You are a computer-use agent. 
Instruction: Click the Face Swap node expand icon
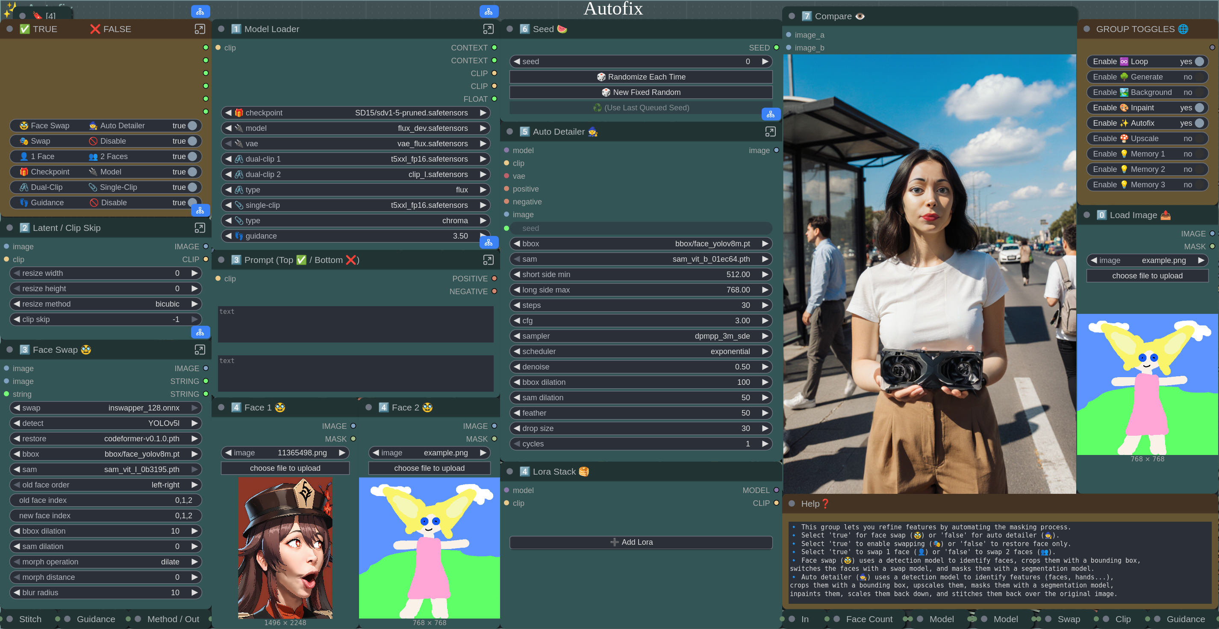click(200, 349)
